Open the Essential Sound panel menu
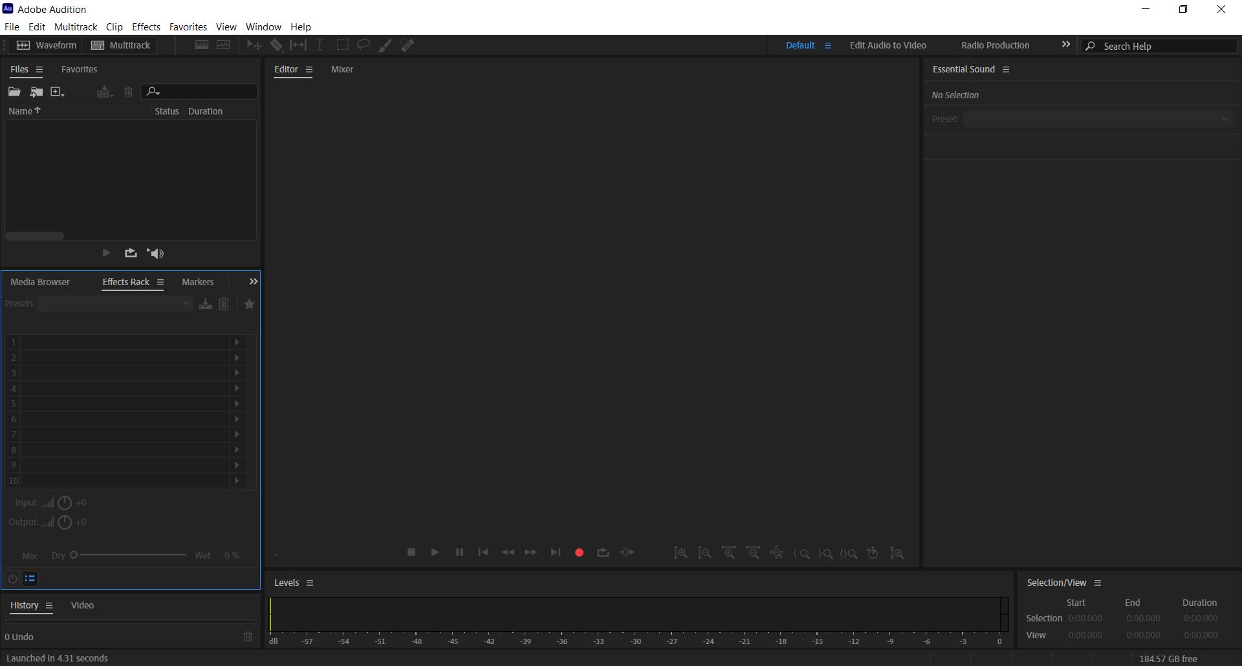Viewport: 1242px width, 666px height. click(x=1007, y=69)
